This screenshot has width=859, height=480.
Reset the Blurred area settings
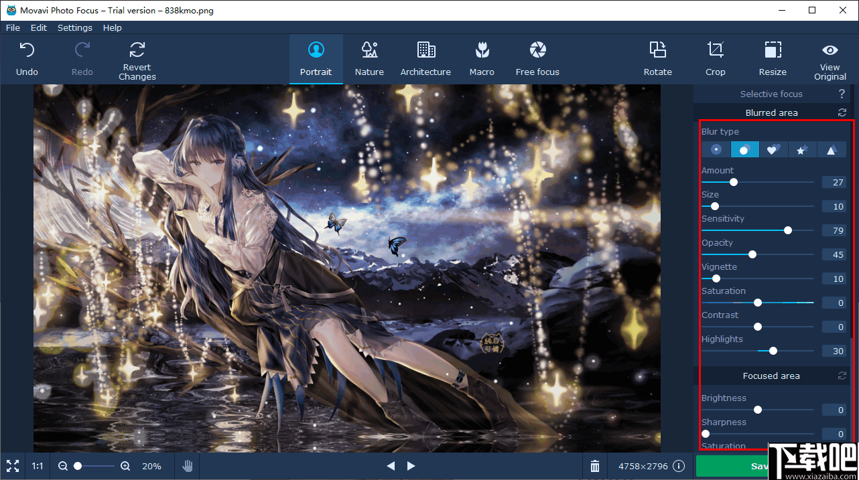point(842,112)
